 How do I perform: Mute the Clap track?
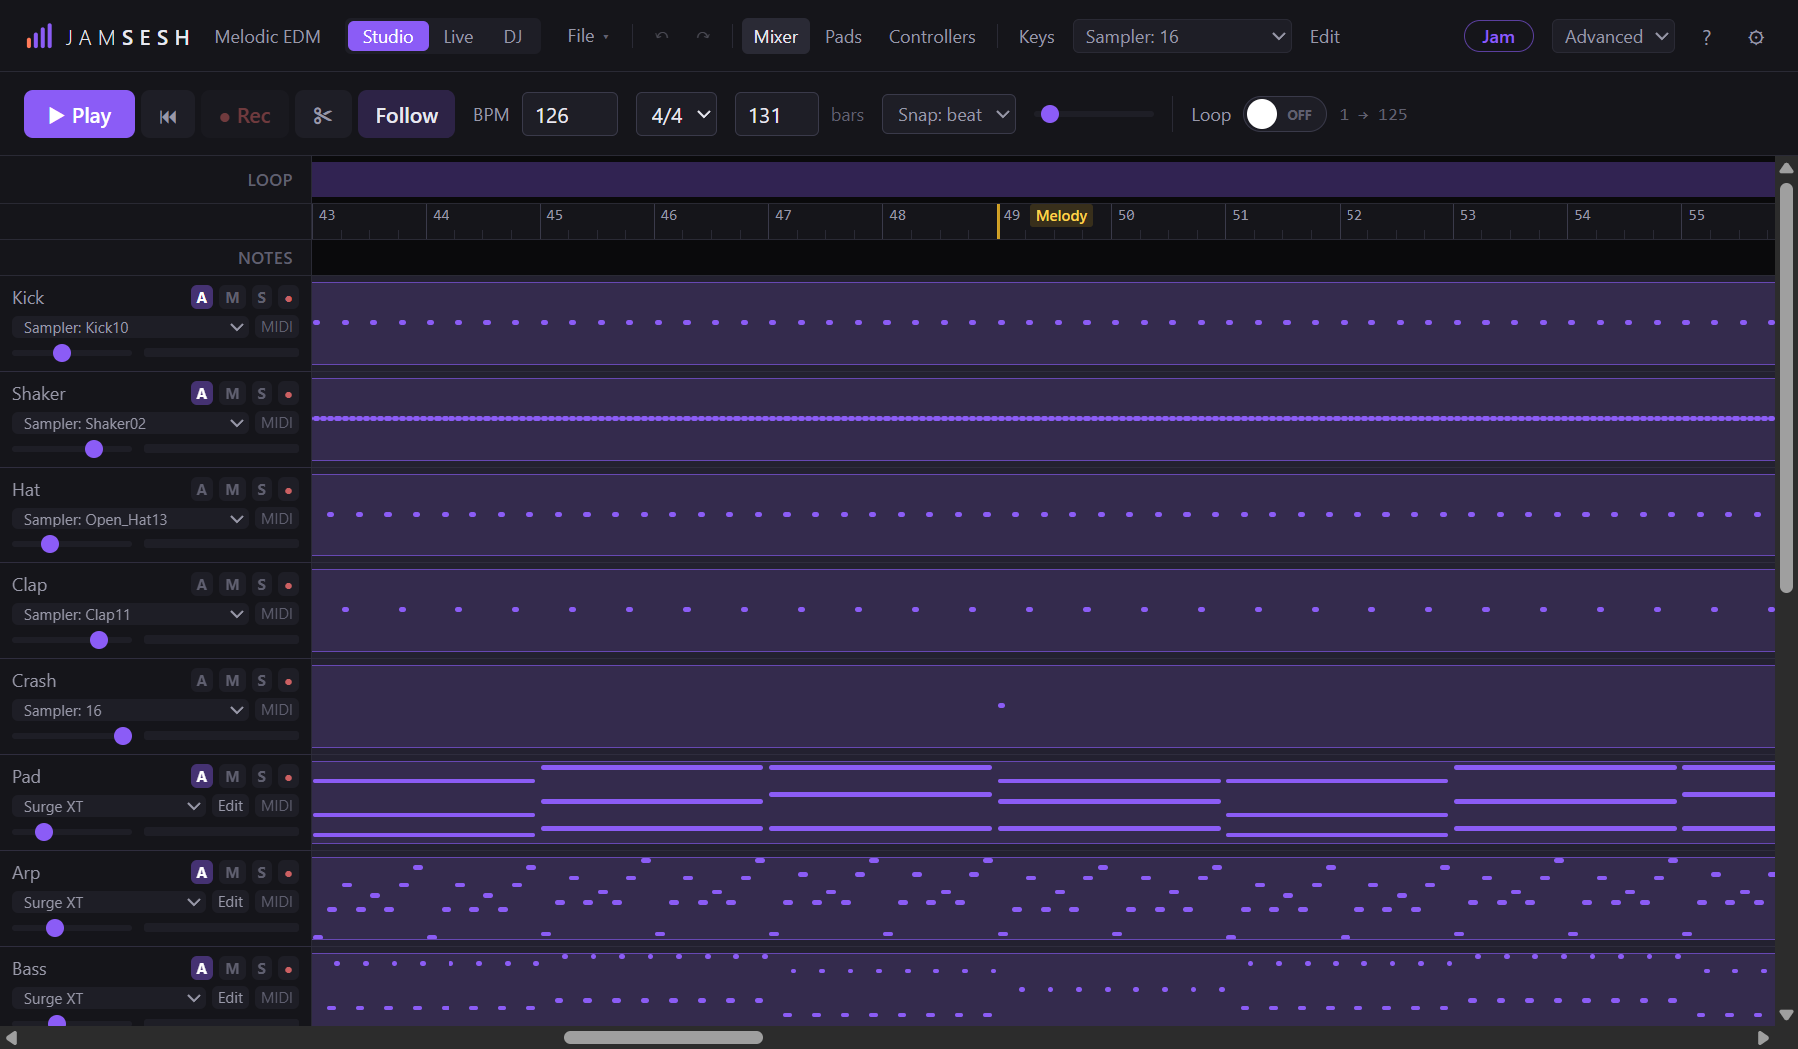pos(232,585)
